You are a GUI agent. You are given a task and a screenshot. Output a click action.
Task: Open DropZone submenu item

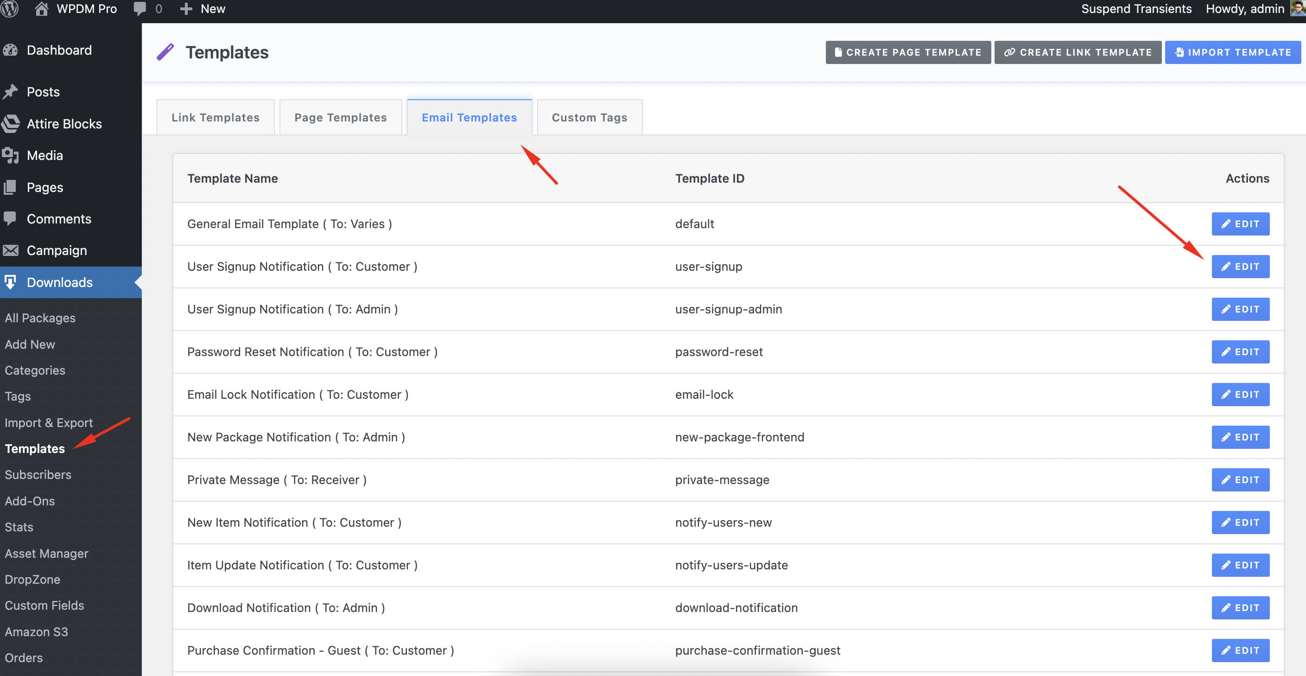[x=32, y=579]
